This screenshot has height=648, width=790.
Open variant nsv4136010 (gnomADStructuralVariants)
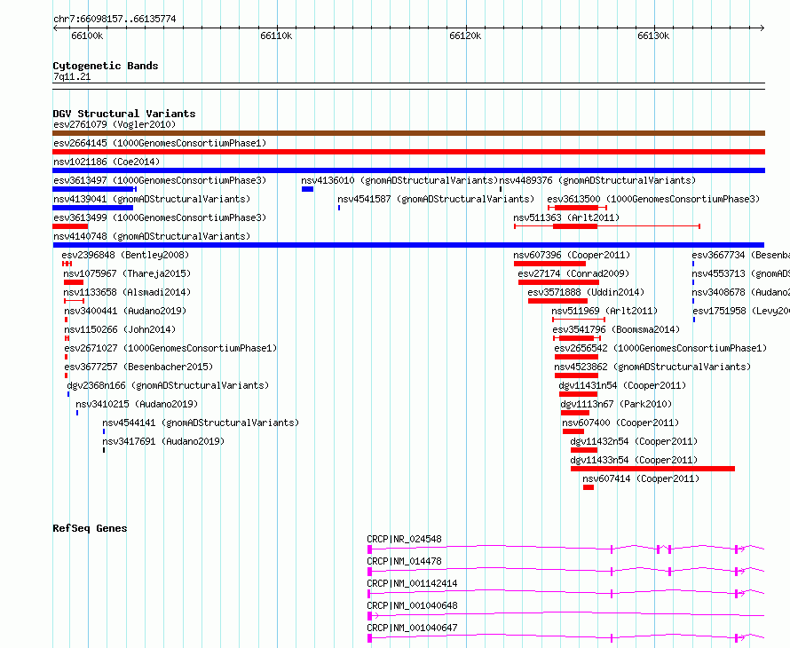(x=399, y=180)
